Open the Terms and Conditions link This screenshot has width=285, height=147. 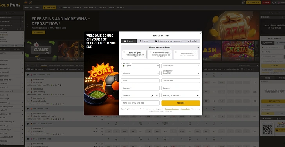(x=171, y=109)
